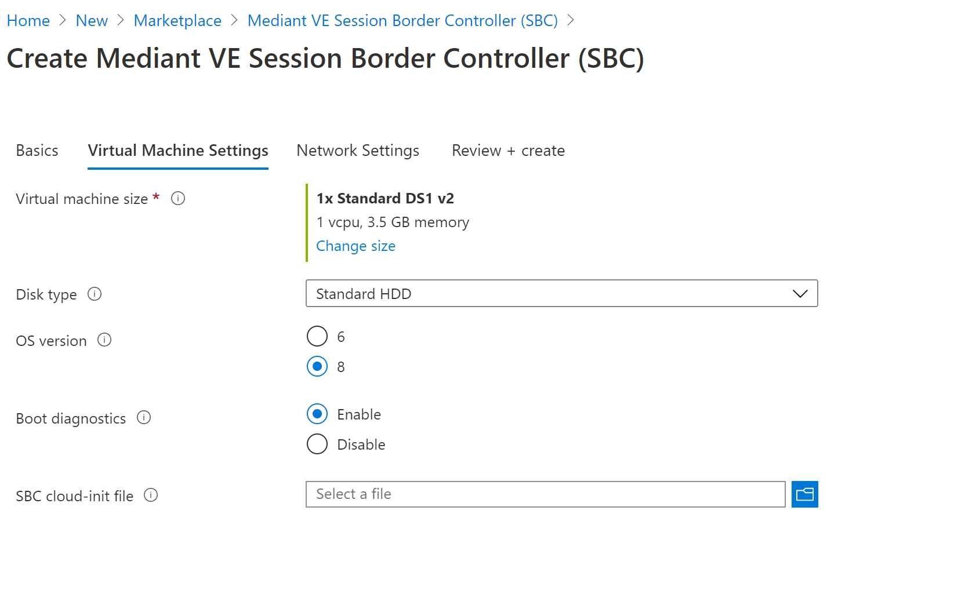Screen dimensions: 954x598
Task: Disable boot diagnostics radio option
Action: [317, 444]
